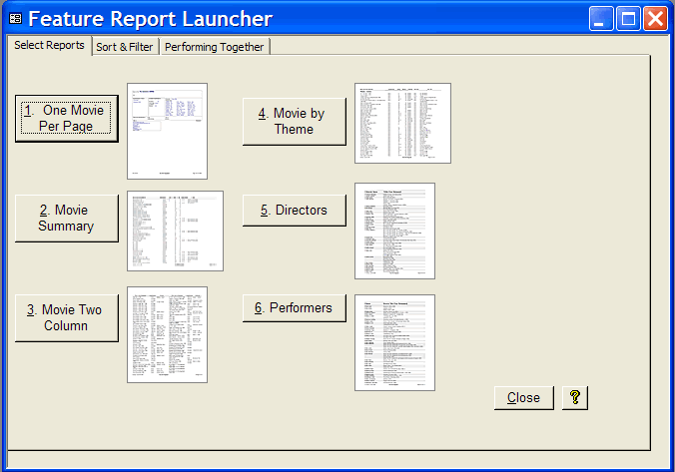Open the Directors report

(294, 211)
